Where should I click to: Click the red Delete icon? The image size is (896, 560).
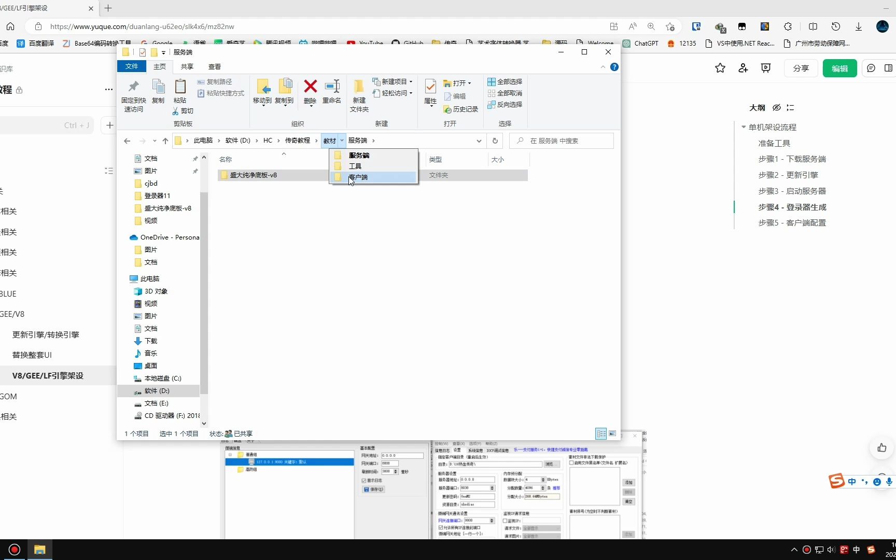[310, 86]
